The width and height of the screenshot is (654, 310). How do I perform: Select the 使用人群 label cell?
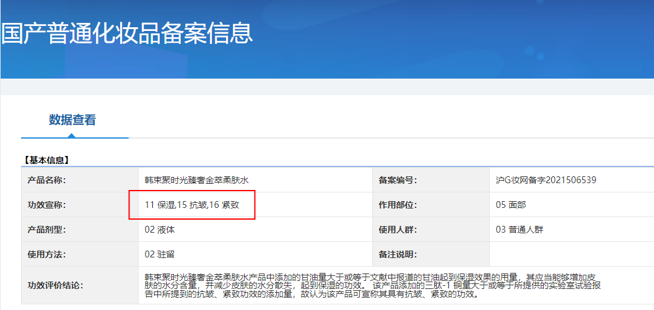[398, 230]
